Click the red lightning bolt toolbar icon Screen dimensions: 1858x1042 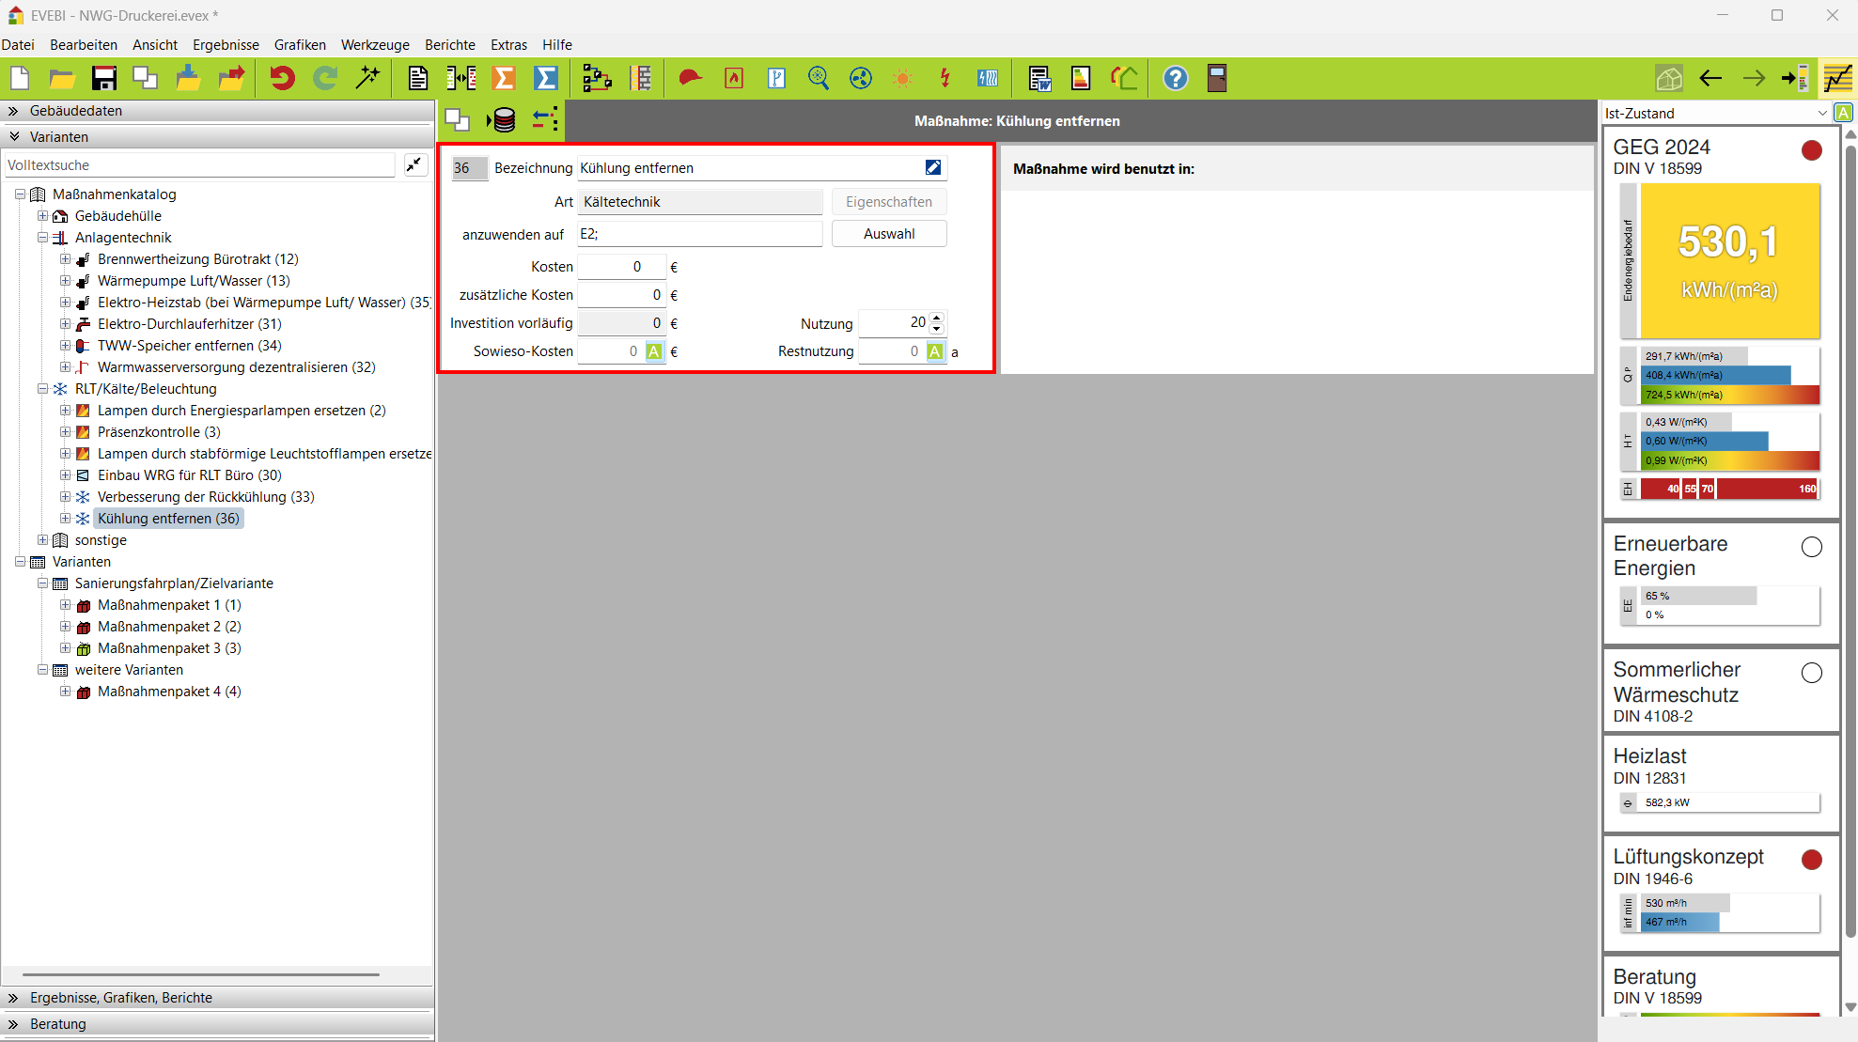point(945,79)
